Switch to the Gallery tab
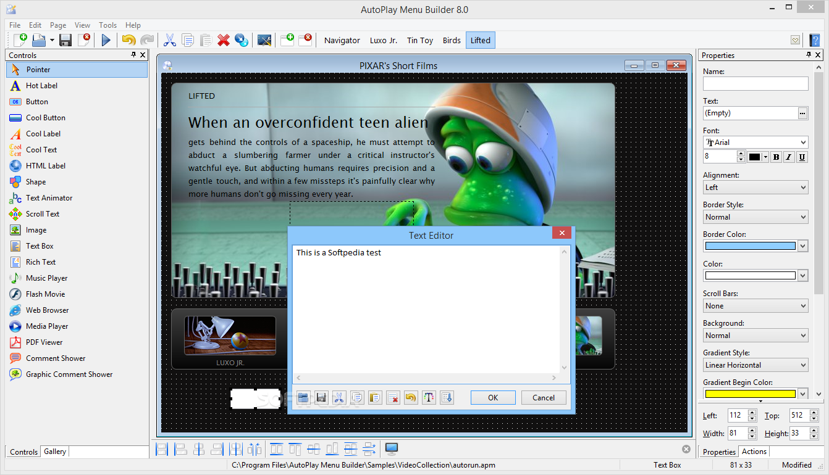This screenshot has width=829, height=475. click(x=55, y=452)
